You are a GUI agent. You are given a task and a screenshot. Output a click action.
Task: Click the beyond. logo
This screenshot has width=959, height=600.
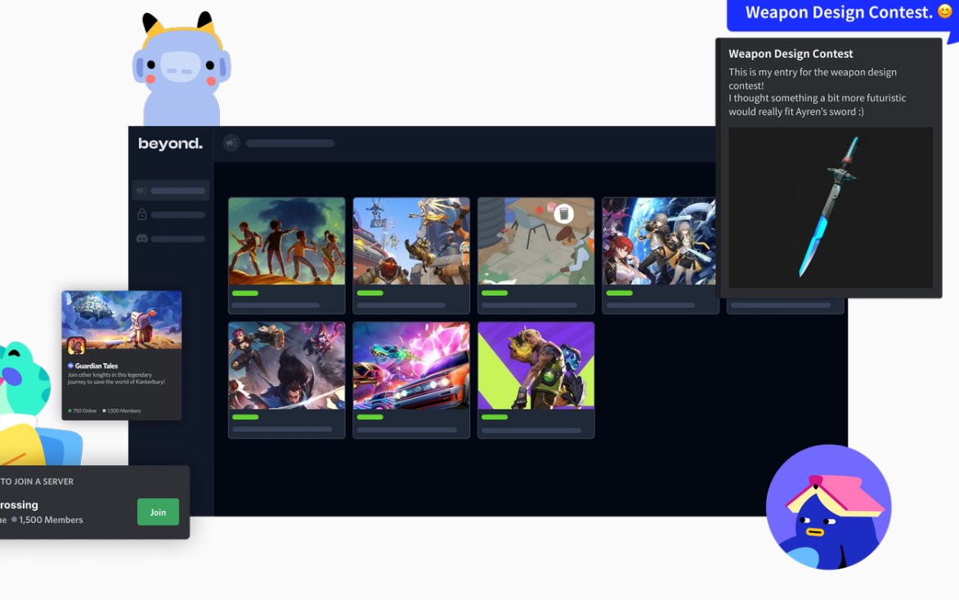pos(170,144)
